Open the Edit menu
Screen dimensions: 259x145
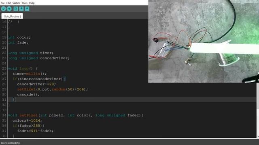8,3
